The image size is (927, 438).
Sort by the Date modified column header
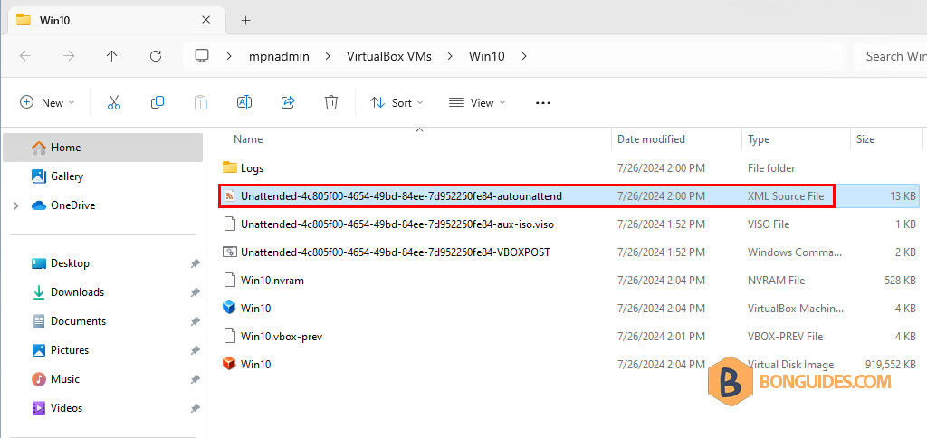tap(676, 139)
